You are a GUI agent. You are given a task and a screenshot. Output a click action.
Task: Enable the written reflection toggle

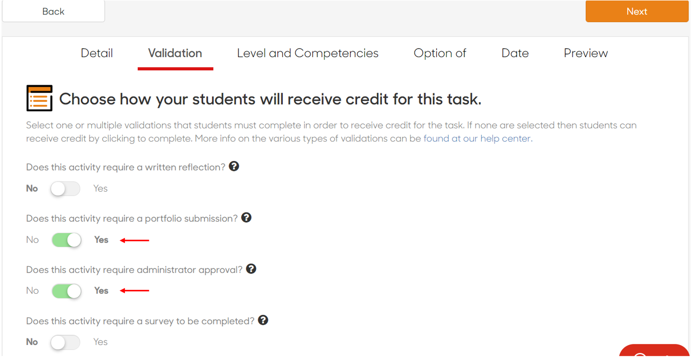tap(65, 189)
